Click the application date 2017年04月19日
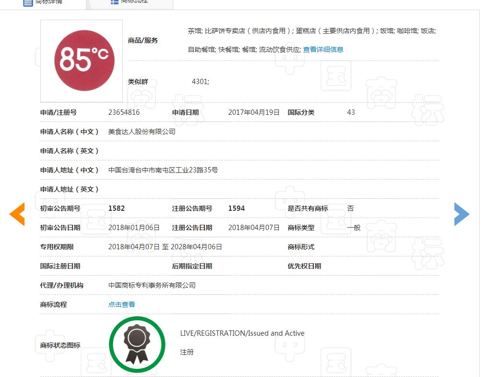488x377 pixels. tap(254, 112)
